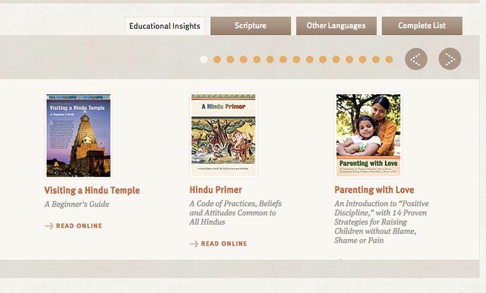Click the Hindu Primer title link

pyautogui.click(x=216, y=190)
